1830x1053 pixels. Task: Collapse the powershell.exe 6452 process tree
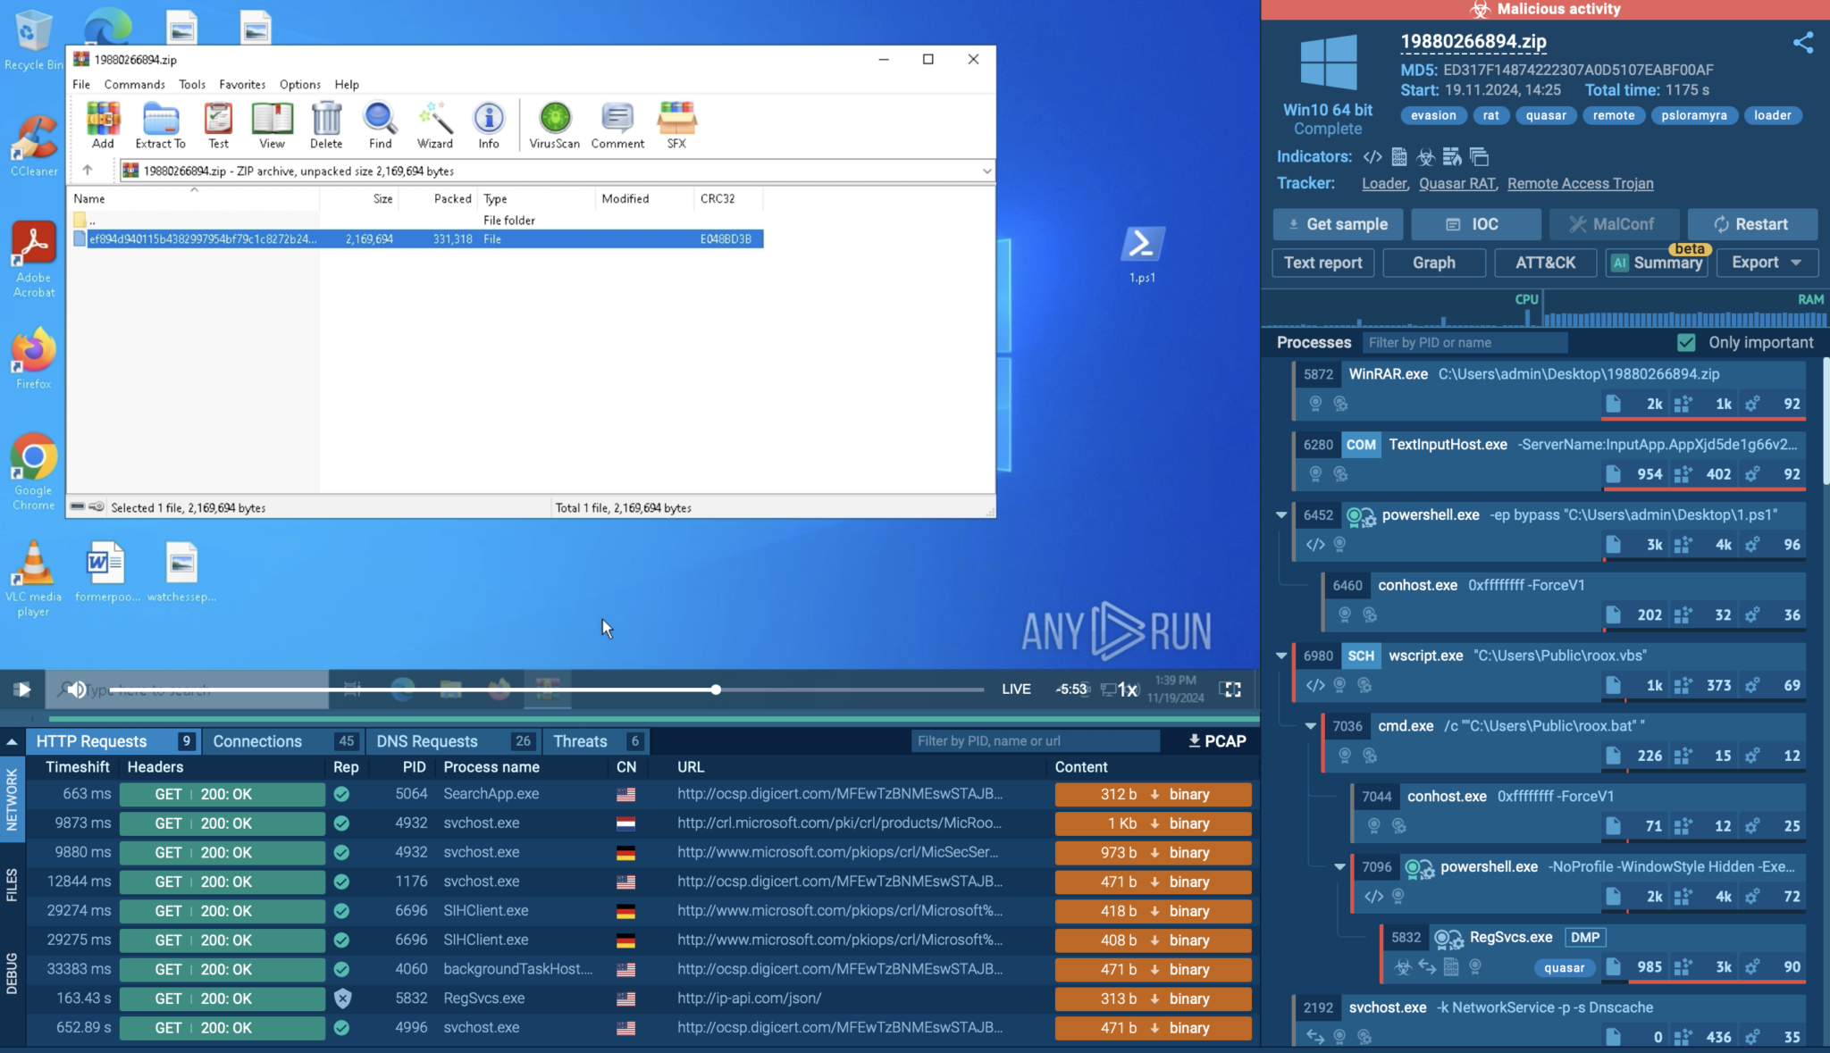1281,515
